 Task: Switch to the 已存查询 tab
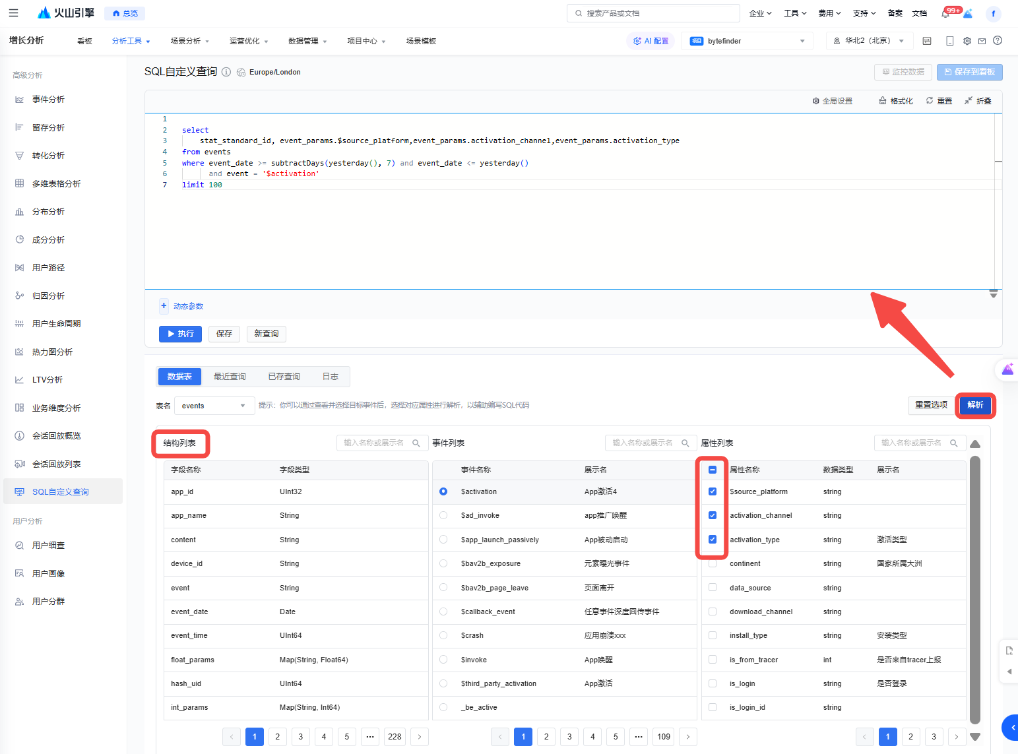click(284, 377)
